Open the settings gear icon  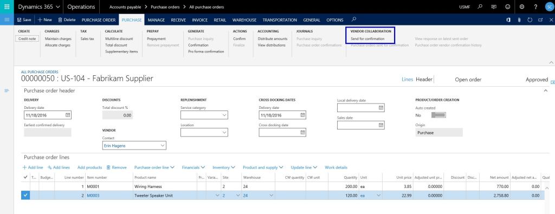coord(522,7)
